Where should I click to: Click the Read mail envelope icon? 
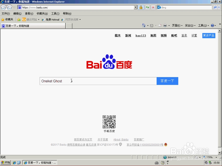tap(160, 26)
